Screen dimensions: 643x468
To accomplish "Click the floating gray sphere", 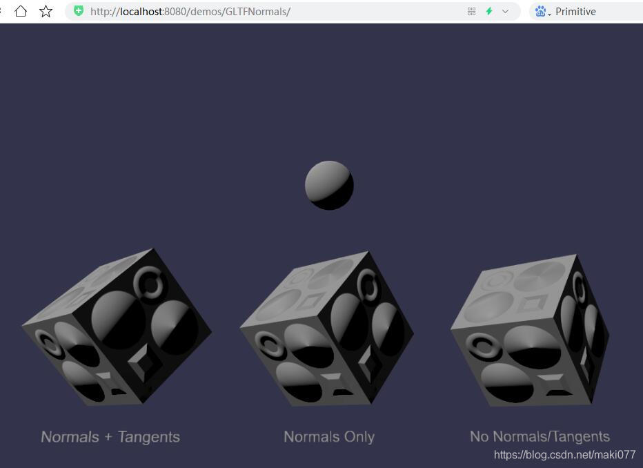I will click(x=329, y=186).
